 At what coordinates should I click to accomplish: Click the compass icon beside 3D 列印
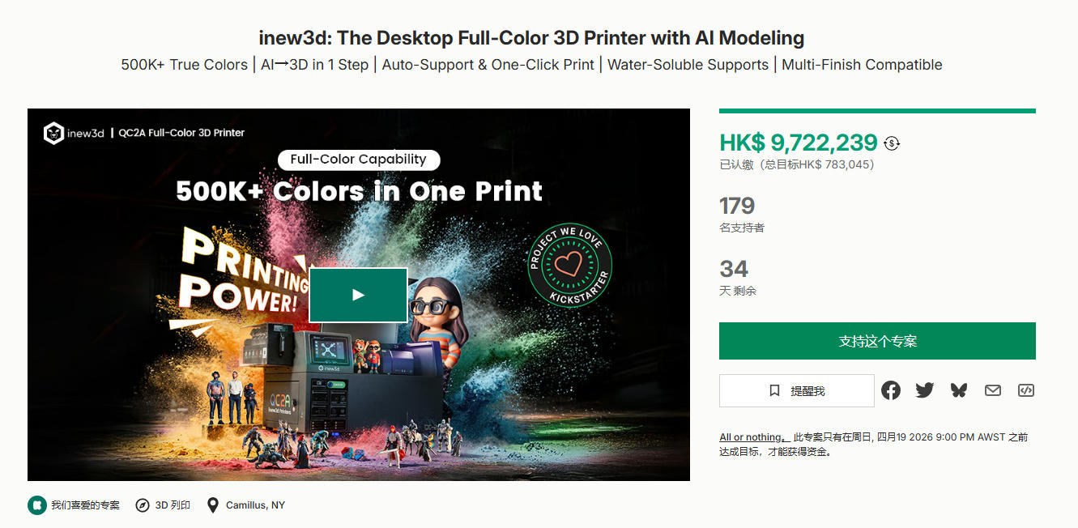143,505
